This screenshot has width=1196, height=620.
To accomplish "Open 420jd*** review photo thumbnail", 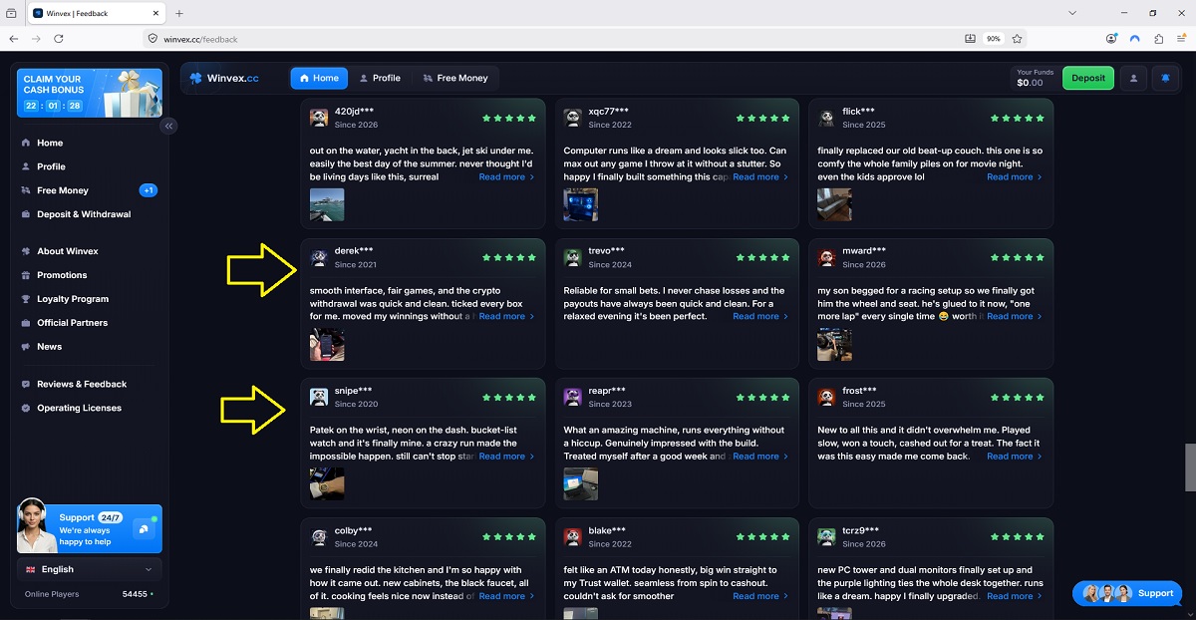I will click(327, 204).
